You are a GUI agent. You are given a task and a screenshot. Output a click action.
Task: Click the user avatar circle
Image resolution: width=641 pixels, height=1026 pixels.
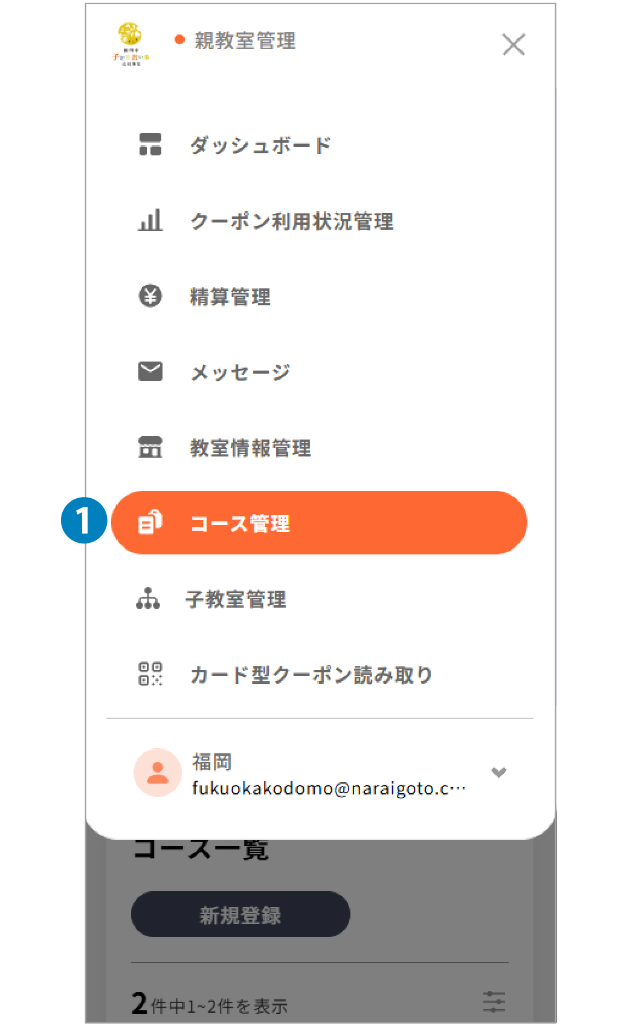point(158,773)
